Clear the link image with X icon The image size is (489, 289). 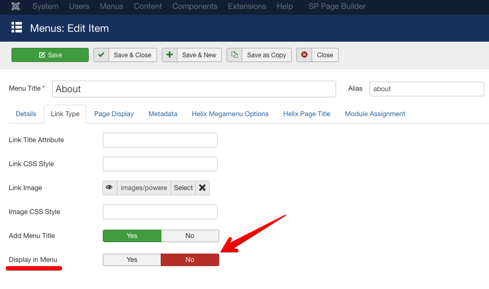click(202, 188)
